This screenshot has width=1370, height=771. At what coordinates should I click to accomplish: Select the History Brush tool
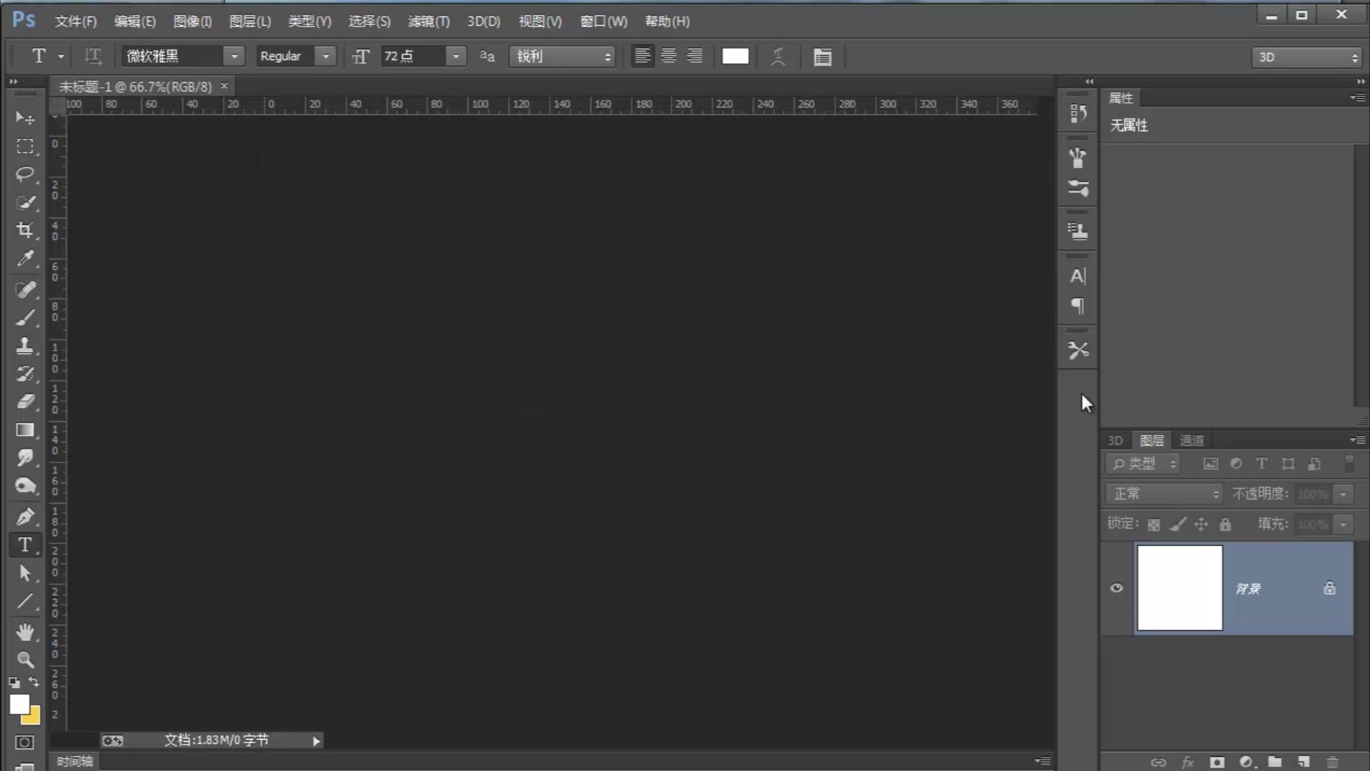pyautogui.click(x=25, y=373)
